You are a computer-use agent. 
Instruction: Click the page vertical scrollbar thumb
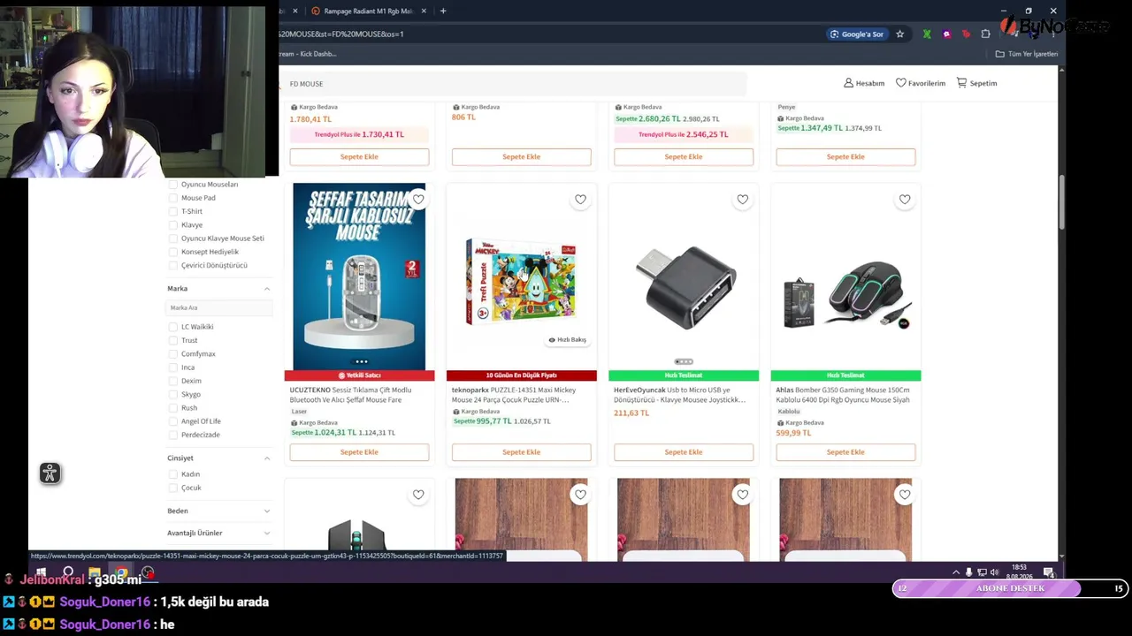point(1061,203)
